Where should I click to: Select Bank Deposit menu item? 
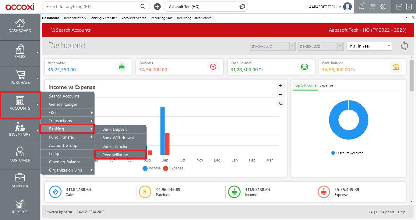[x=120, y=129]
